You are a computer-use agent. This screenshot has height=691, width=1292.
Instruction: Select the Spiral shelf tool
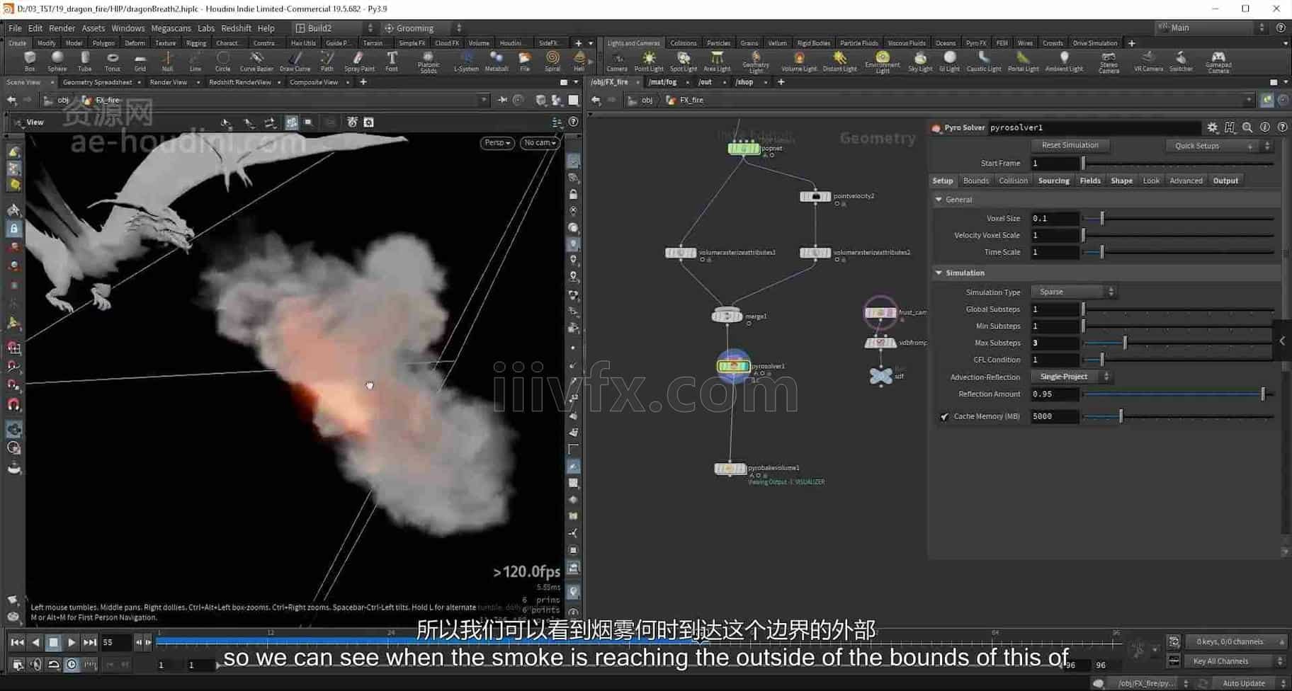coord(552,61)
